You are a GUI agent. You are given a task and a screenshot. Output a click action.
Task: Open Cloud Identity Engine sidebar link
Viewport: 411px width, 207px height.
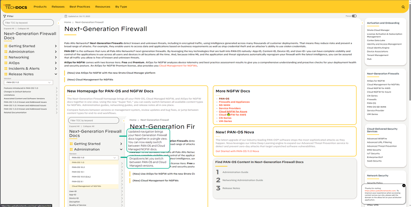click(x=378, y=48)
